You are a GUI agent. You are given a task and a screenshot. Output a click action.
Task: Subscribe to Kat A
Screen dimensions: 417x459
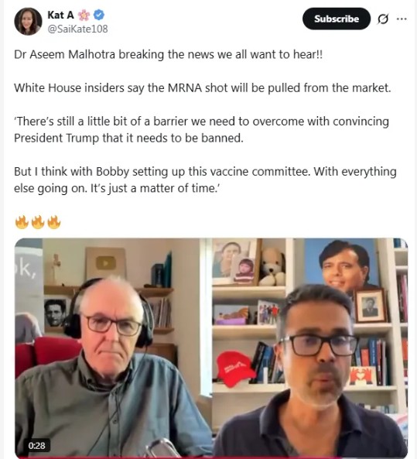pos(337,19)
